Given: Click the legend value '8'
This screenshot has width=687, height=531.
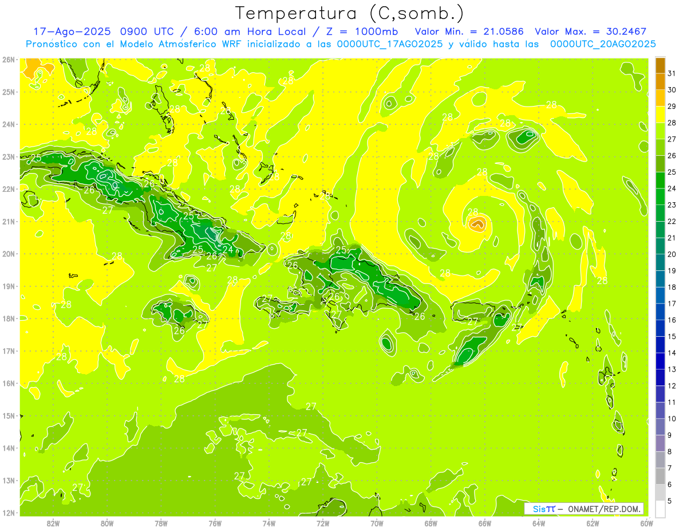Looking at the screenshot, I should [x=670, y=451].
